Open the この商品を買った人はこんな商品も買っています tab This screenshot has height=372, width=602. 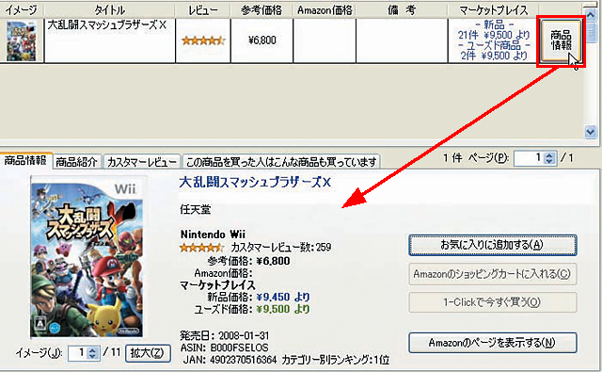click(281, 162)
